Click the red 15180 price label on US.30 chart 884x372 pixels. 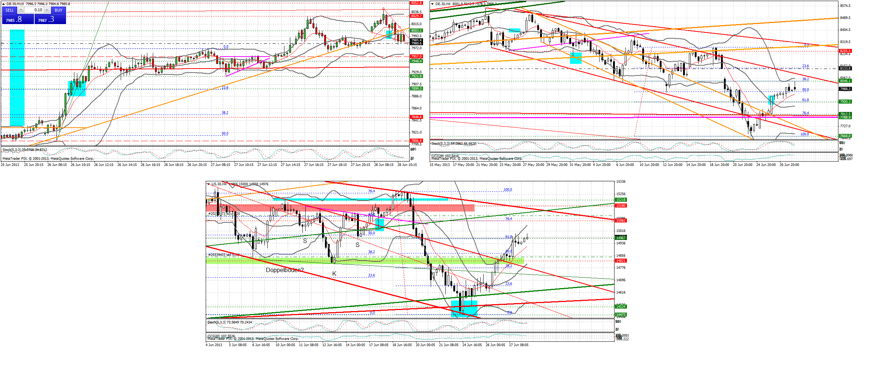[x=621, y=206]
